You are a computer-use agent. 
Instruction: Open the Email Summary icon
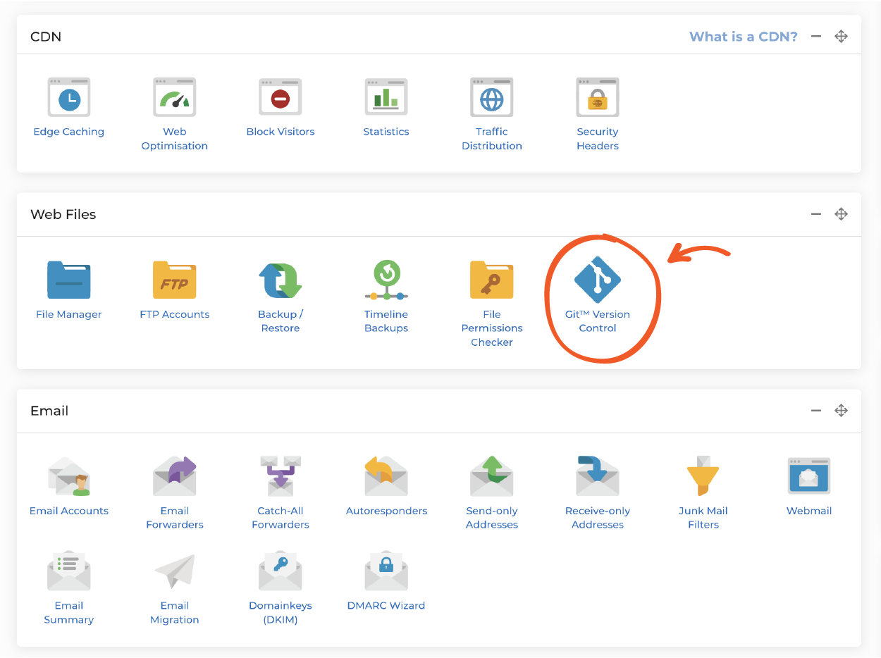(x=69, y=571)
